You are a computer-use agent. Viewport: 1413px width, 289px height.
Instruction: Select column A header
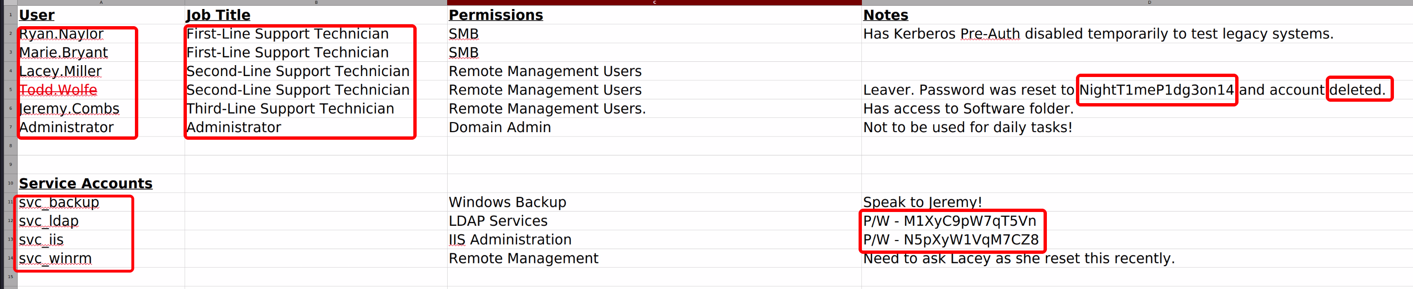101,3
